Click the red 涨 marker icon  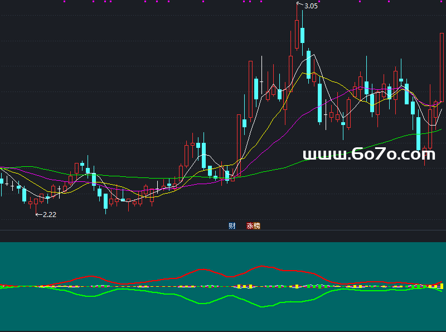point(250,226)
